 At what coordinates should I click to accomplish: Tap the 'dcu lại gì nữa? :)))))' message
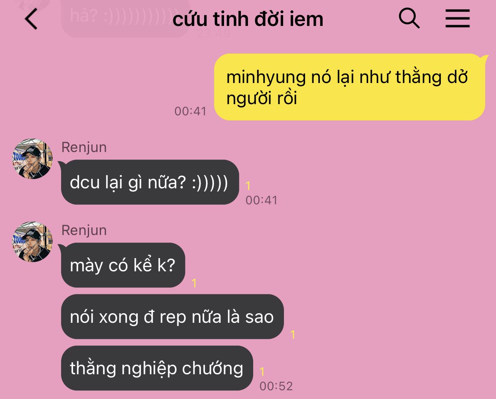[x=149, y=182]
